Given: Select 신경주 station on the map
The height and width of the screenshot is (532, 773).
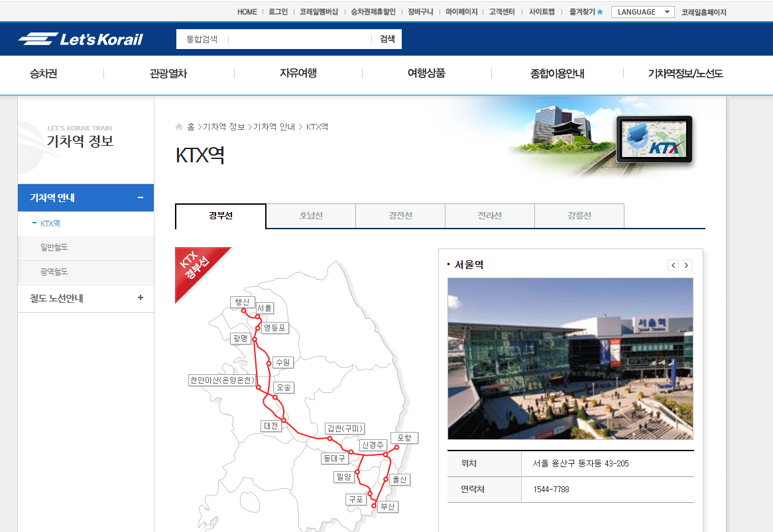Looking at the screenshot, I should pyautogui.click(x=373, y=445).
